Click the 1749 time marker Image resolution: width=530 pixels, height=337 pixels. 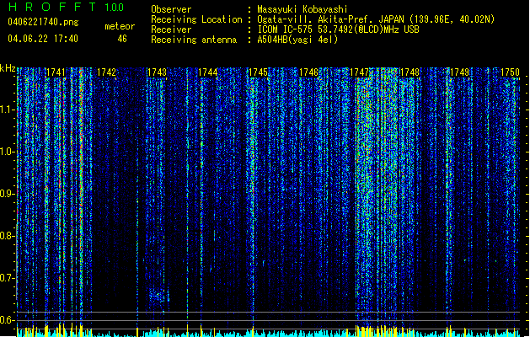point(460,72)
